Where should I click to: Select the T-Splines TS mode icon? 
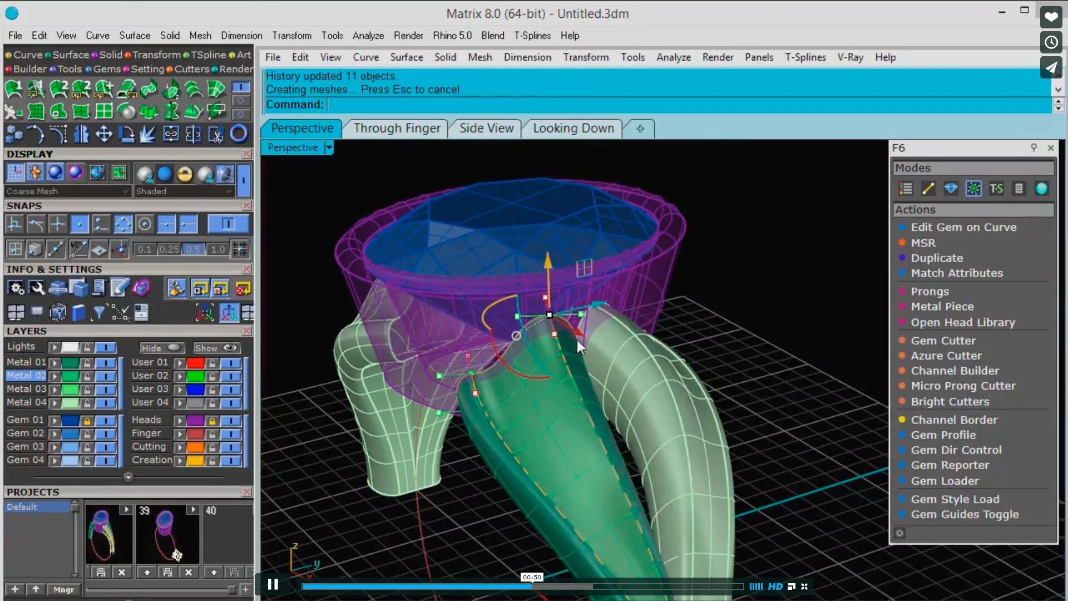996,189
